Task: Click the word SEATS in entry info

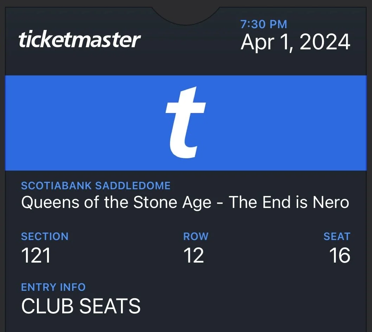Action: coord(110,306)
